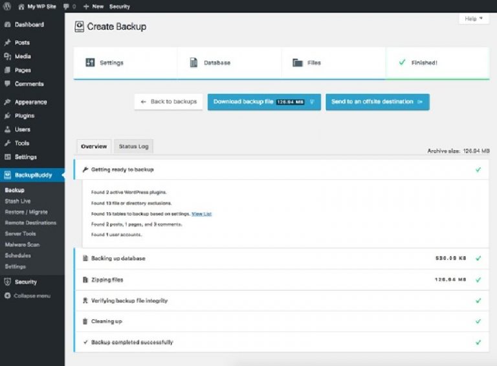Click the Users person icon
Image resolution: width=497 pixels, height=366 pixels.
(8, 129)
